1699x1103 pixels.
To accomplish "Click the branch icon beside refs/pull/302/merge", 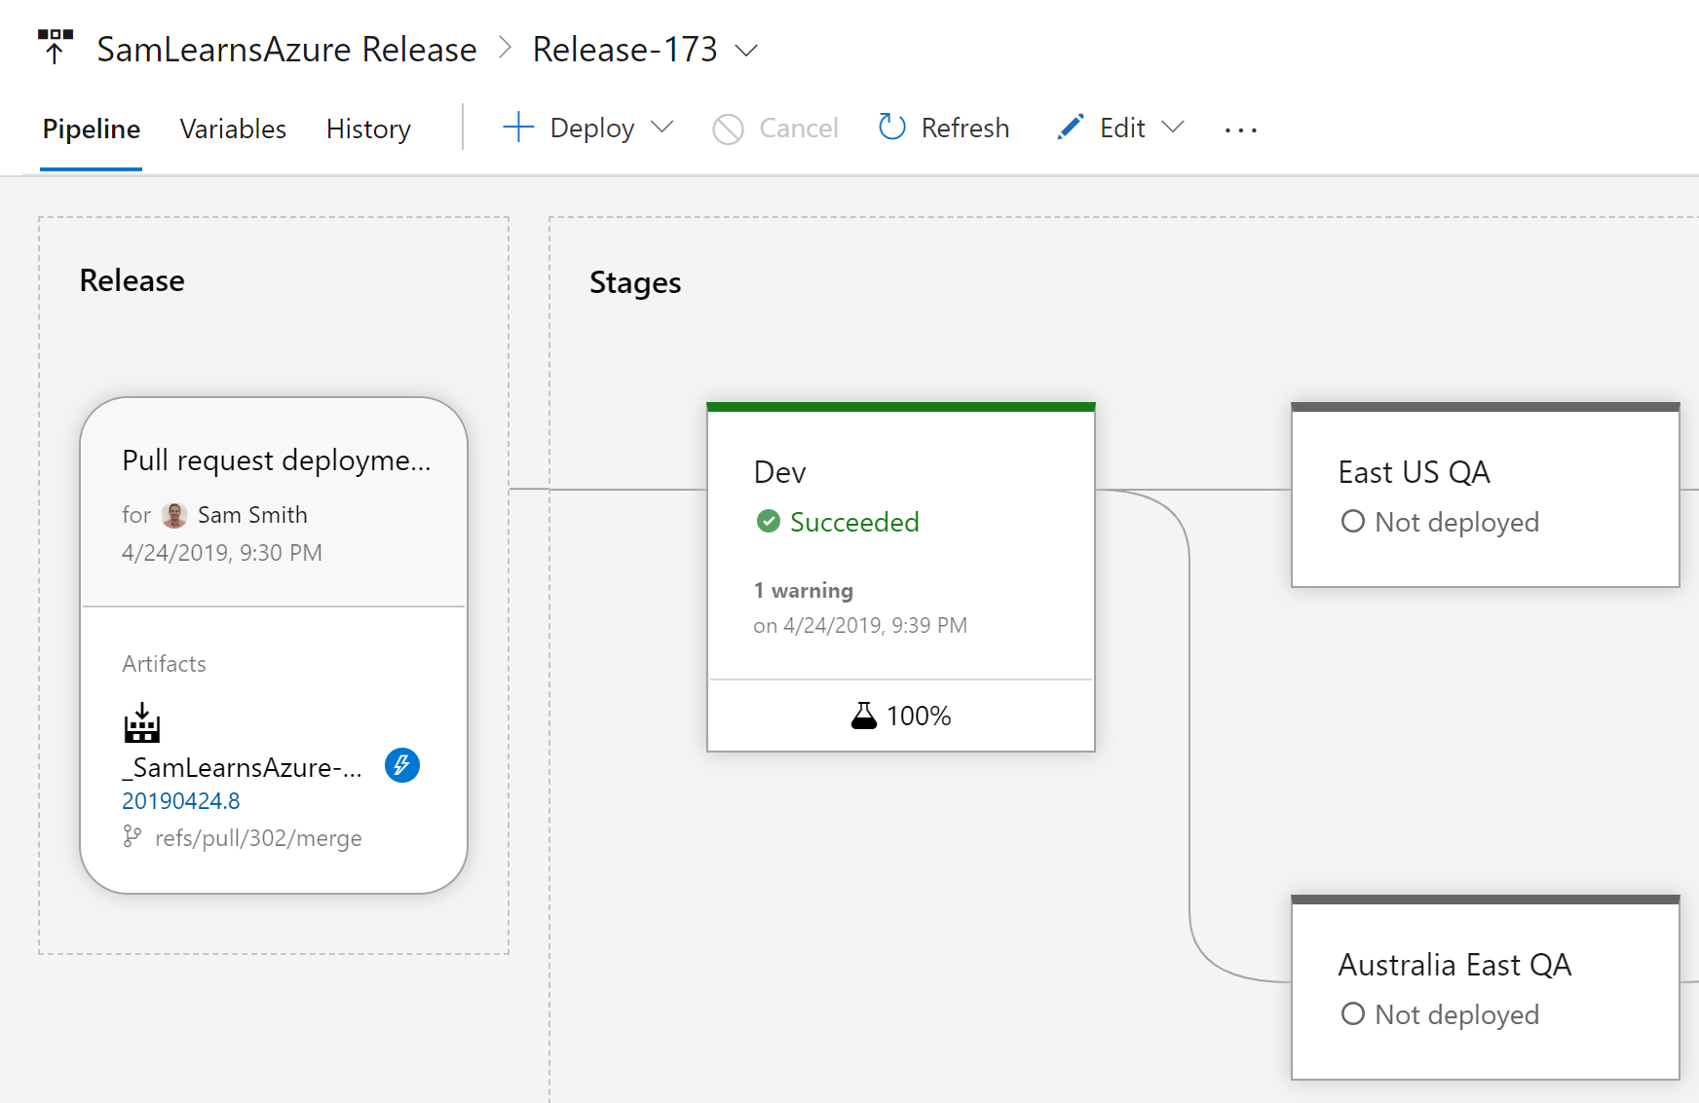I will [132, 836].
